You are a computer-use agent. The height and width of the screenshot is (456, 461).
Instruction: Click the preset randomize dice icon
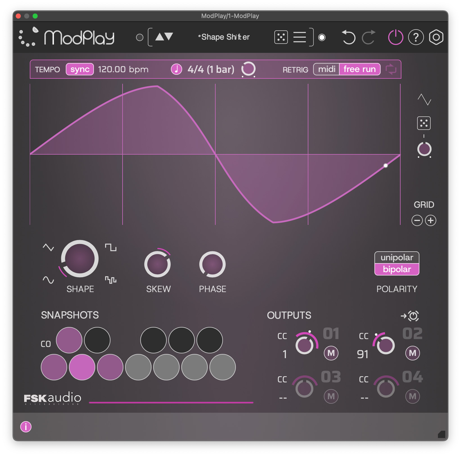(281, 37)
